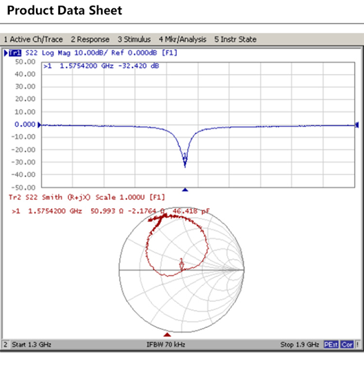Toggle the Cor correction indicator

pos(347,345)
